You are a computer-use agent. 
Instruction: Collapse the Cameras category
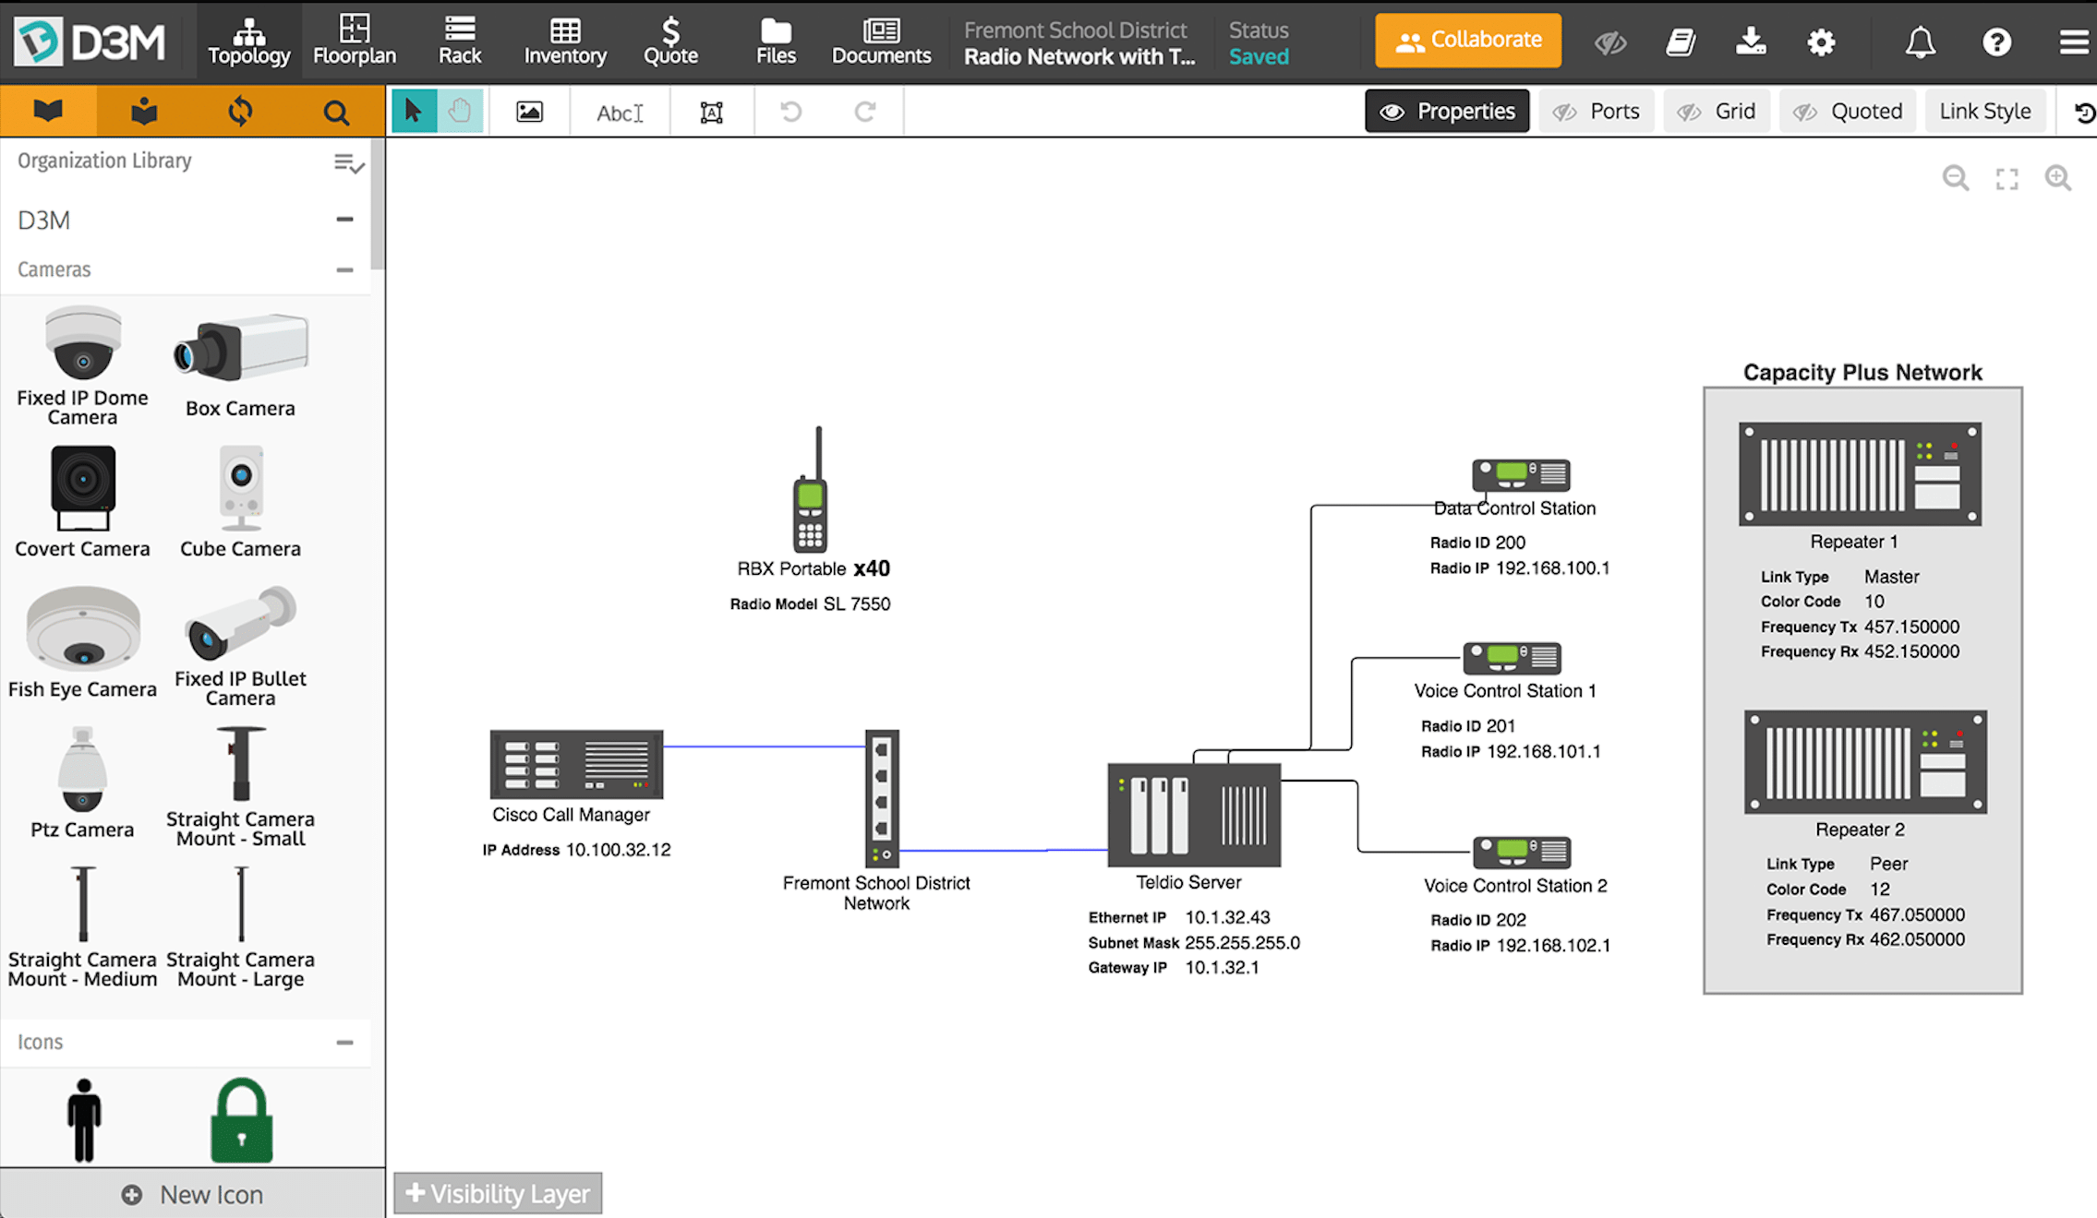(344, 270)
